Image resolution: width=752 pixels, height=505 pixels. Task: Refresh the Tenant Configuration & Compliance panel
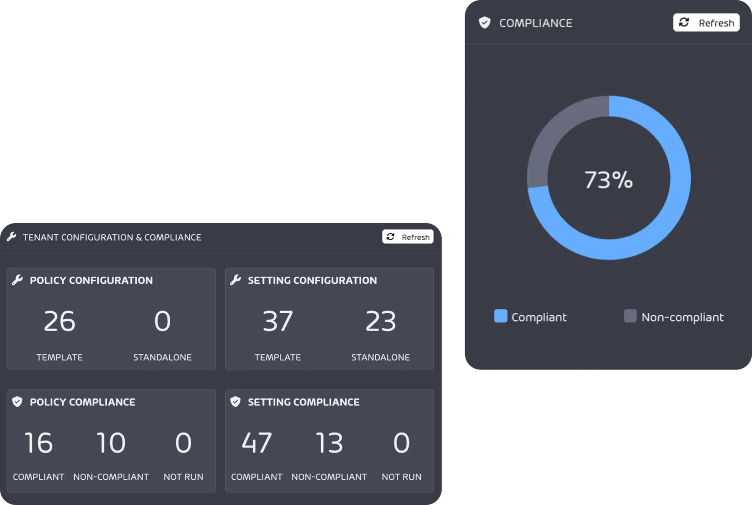pos(408,237)
